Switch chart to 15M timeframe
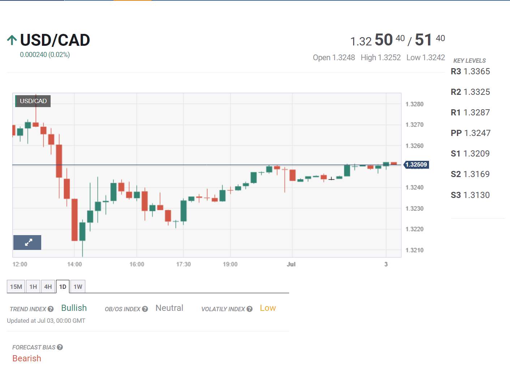Screen dimensions: 510x379 coord(16,287)
